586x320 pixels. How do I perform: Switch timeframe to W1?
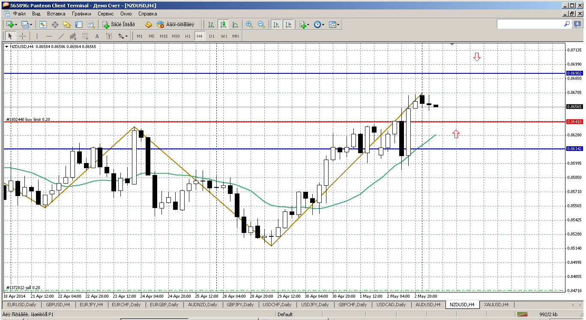(224, 36)
